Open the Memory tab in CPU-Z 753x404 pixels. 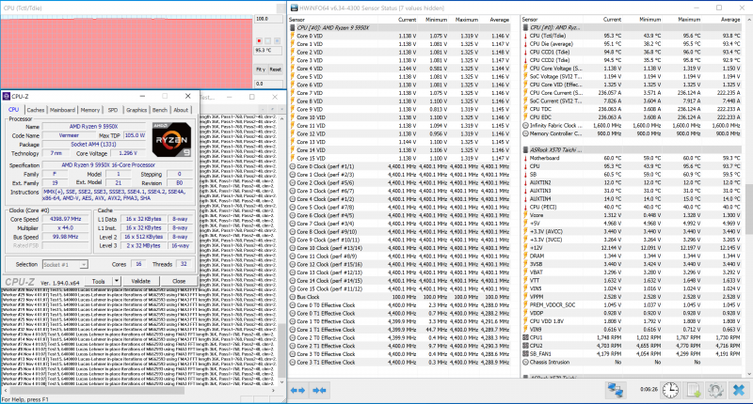pyautogui.click(x=90, y=110)
